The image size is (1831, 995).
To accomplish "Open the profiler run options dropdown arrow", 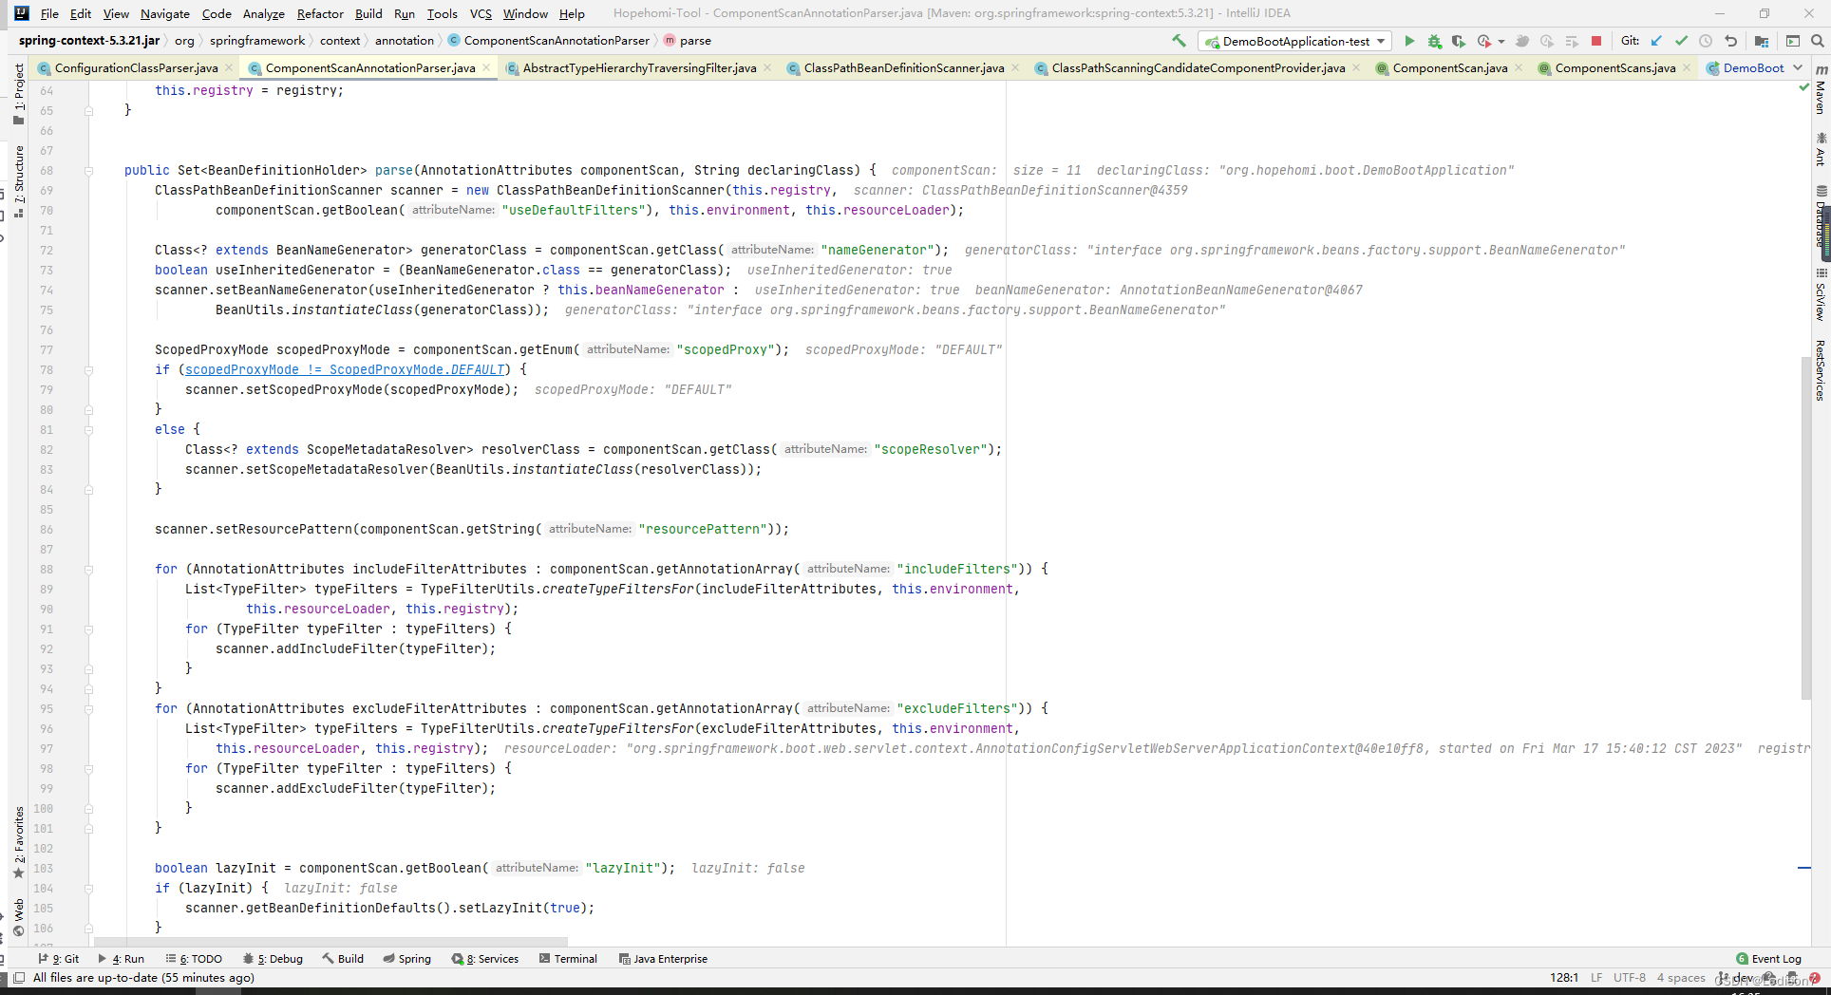I will tap(1501, 41).
